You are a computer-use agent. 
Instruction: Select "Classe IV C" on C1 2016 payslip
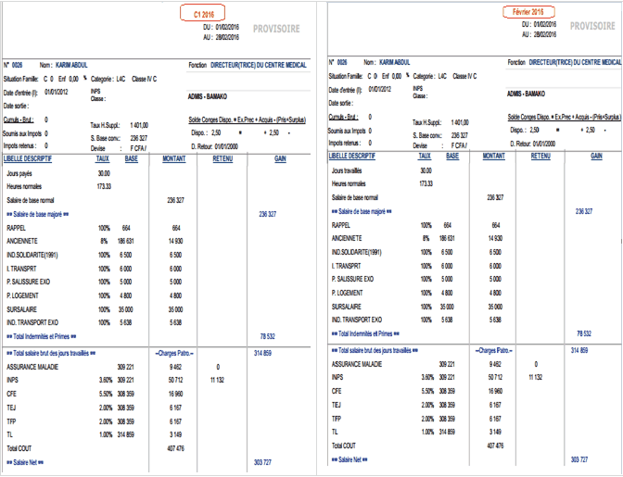145,79
